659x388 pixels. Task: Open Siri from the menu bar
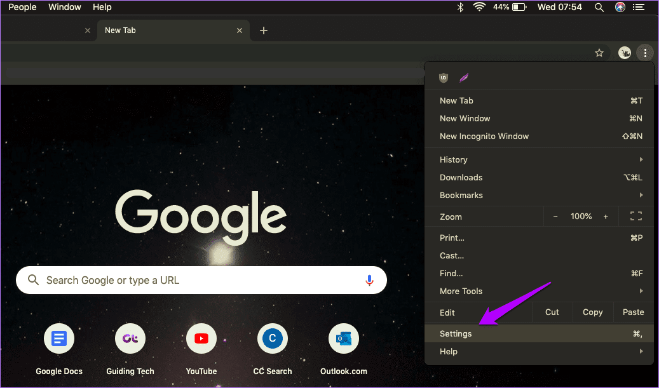[620, 7]
